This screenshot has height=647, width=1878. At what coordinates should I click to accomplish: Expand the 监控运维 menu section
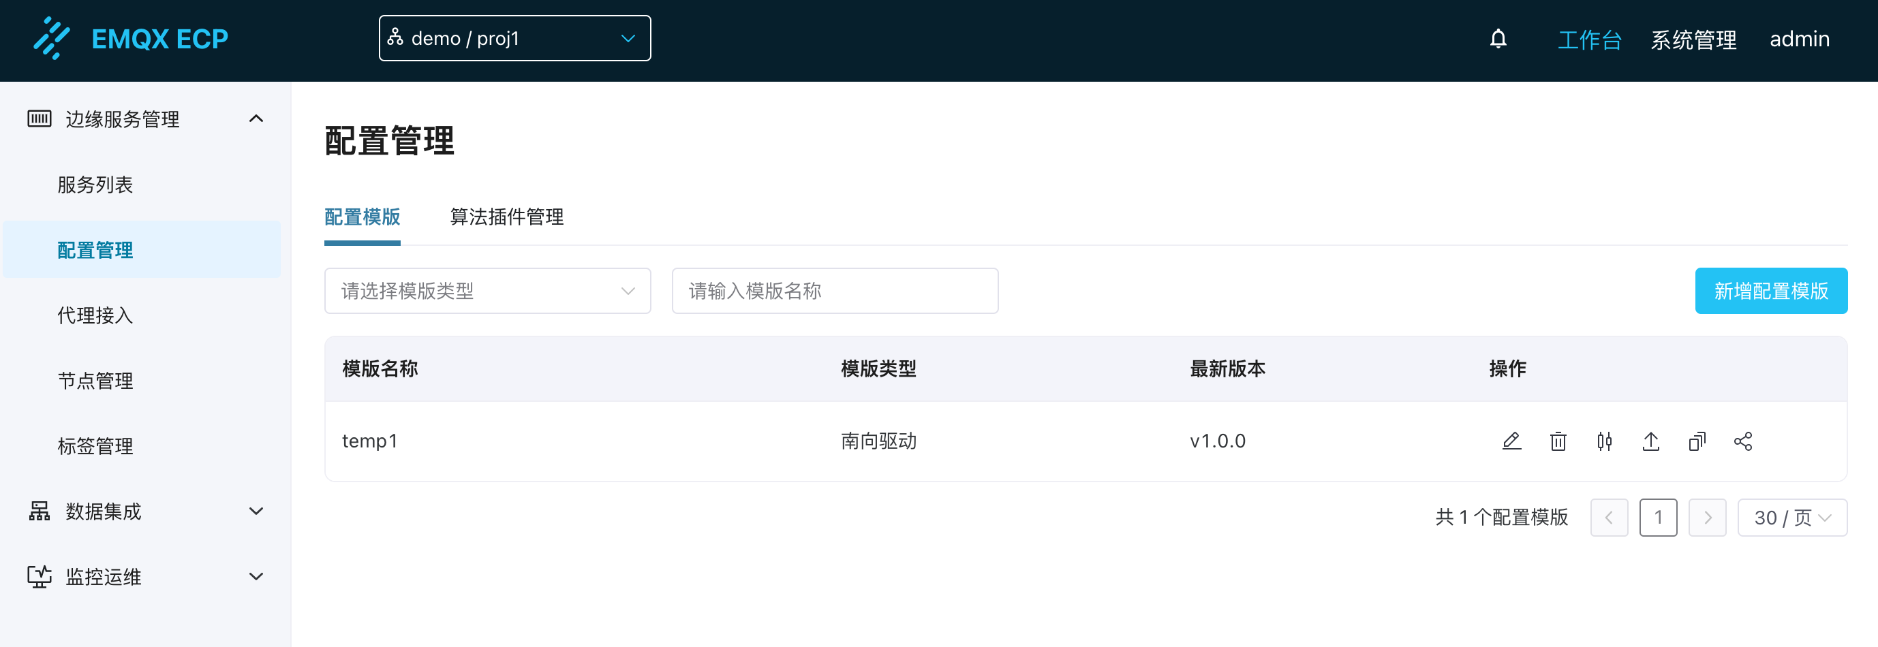click(256, 576)
